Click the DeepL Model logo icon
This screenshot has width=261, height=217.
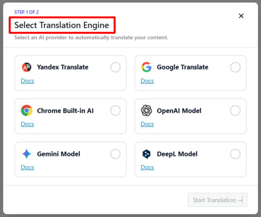pos(146,154)
